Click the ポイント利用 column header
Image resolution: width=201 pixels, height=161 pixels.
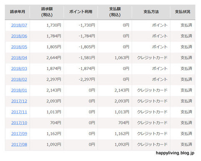tap(81, 12)
